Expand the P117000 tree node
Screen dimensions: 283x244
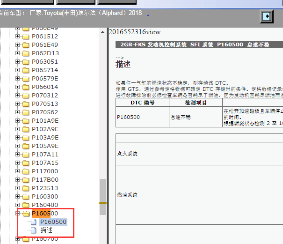click(17, 171)
